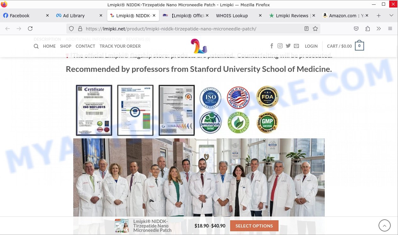Click the GMP Certified badge
The height and width of the screenshot is (235, 398).
pyautogui.click(x=268, y=123)
